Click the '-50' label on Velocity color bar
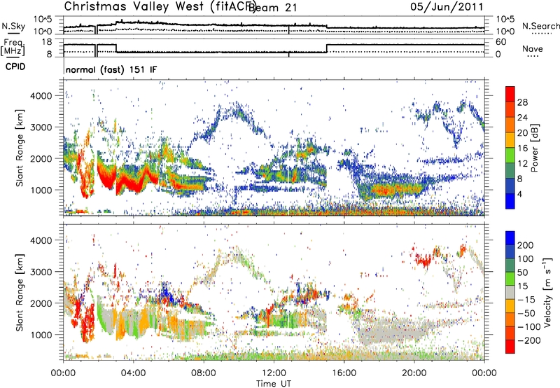Image resolution: width=560 pixels, height=388 pixels. 526,313
